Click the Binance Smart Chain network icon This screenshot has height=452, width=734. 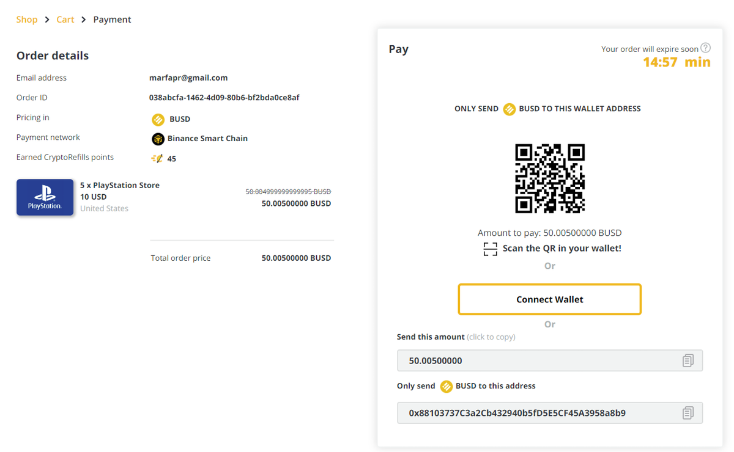[x=158, y=139]
